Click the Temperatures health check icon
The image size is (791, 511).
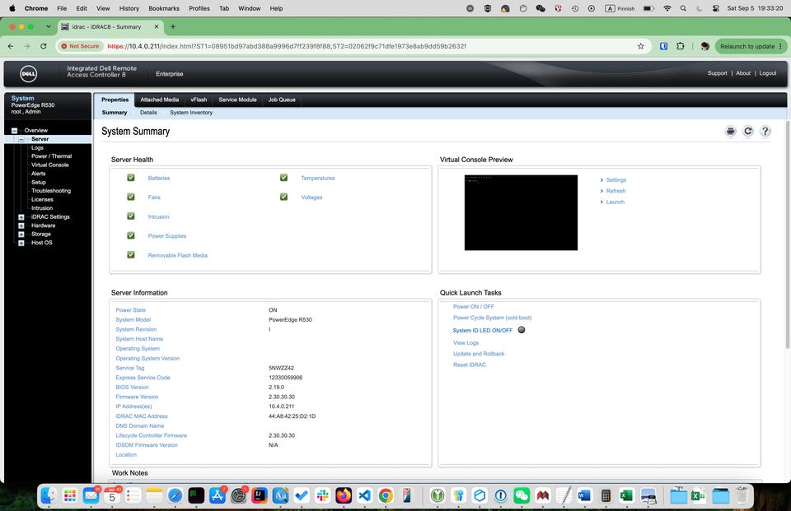coord(284,178)
